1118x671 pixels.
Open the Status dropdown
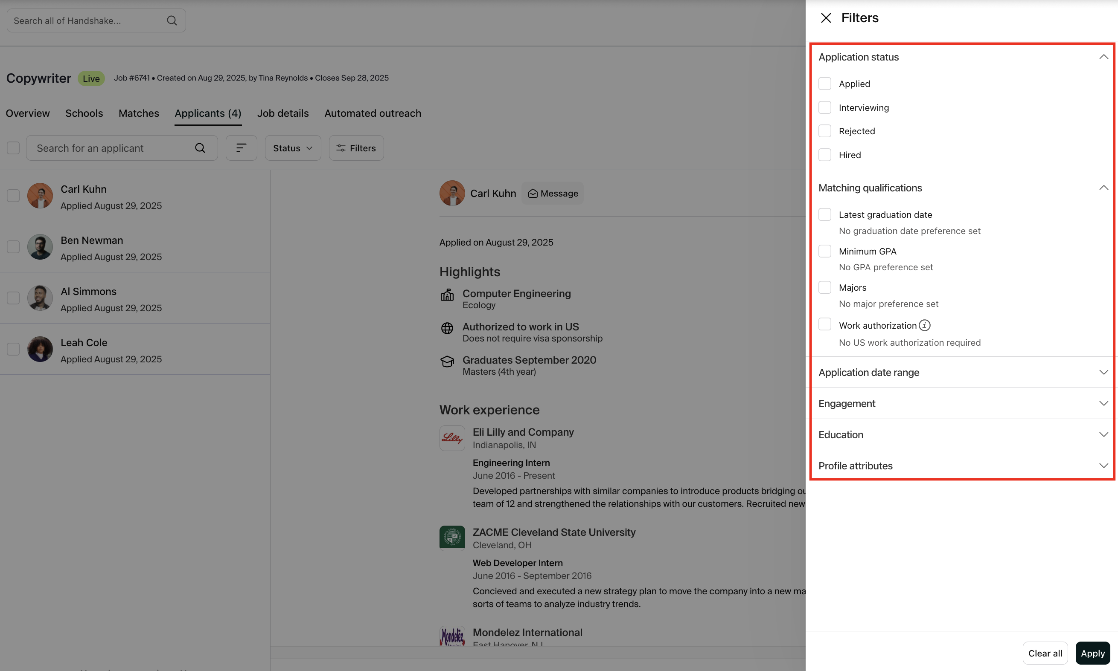293,148
